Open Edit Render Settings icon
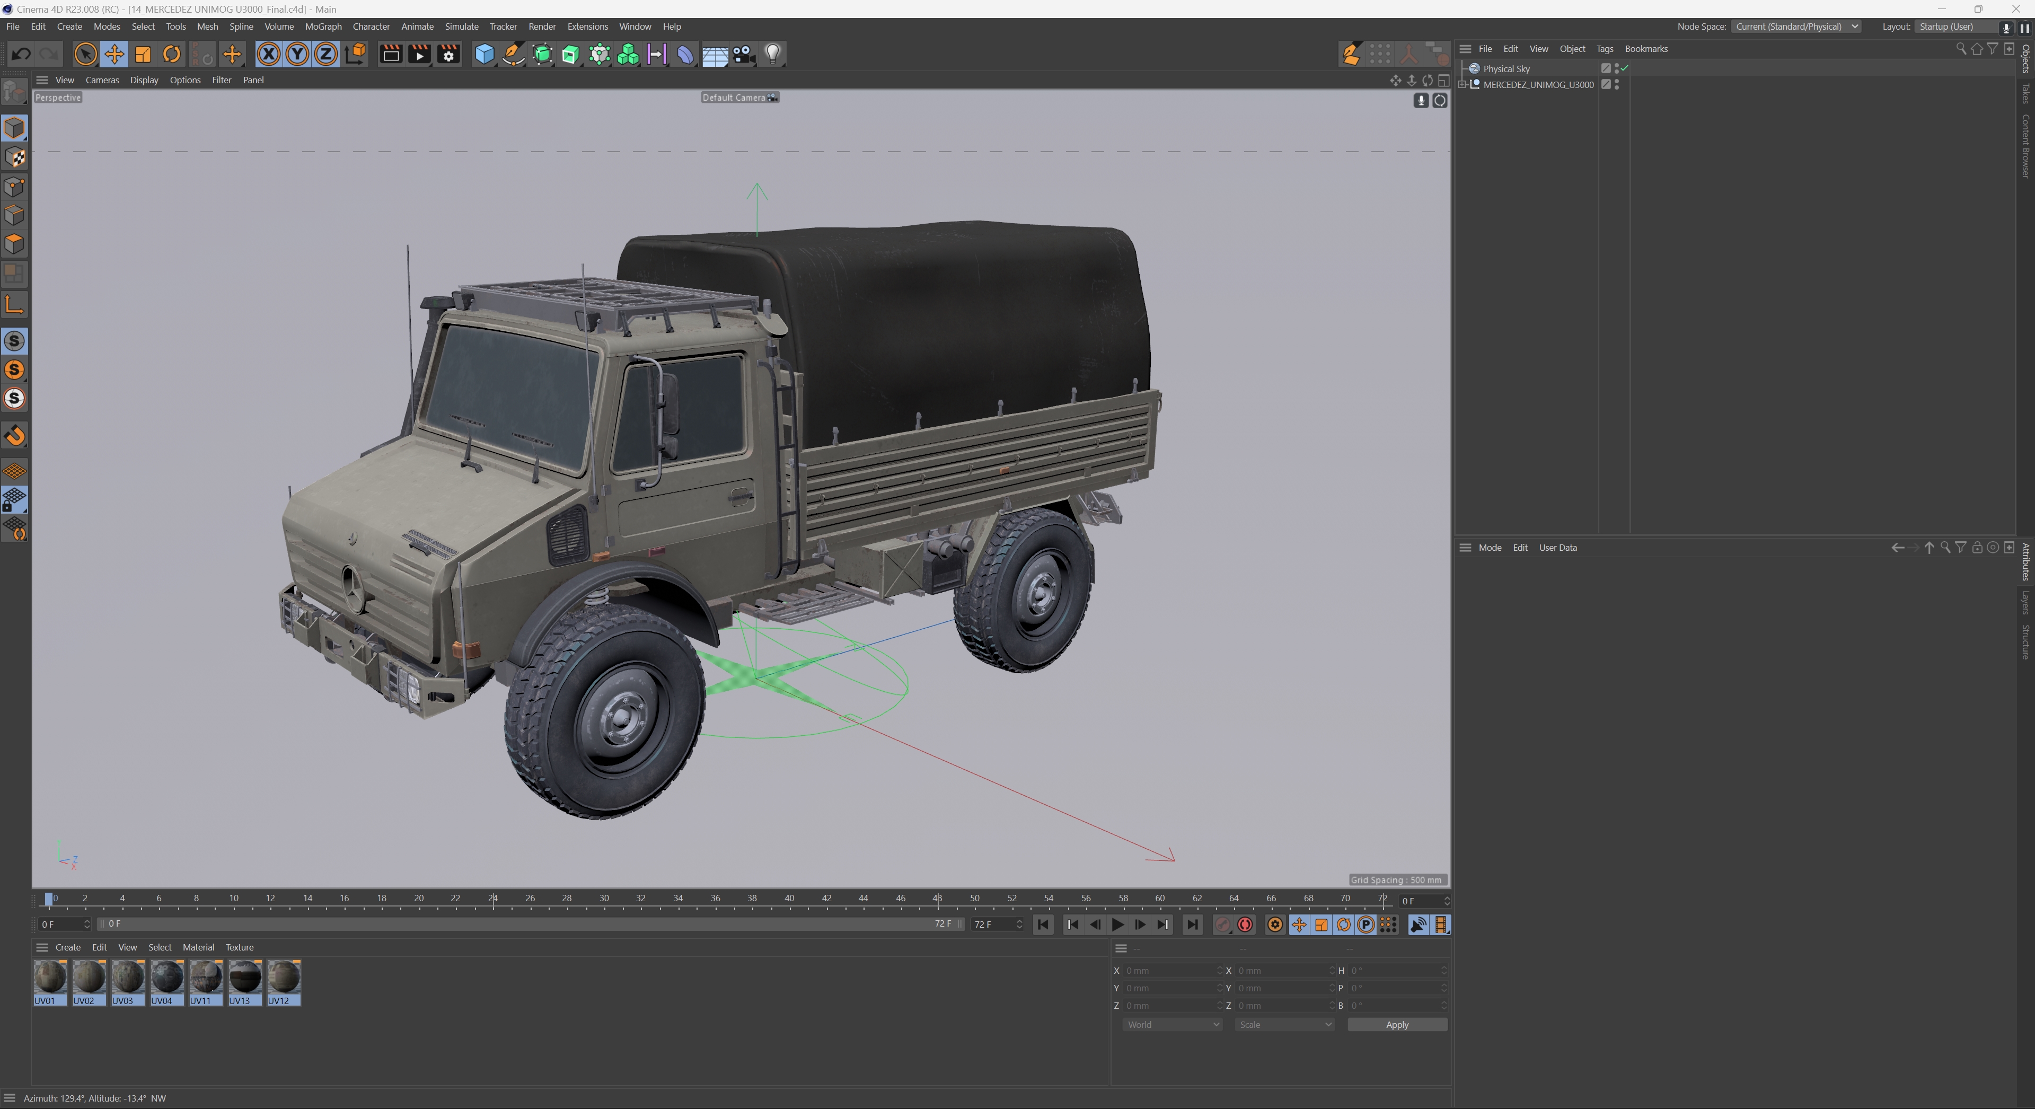 tap(448, 54)
